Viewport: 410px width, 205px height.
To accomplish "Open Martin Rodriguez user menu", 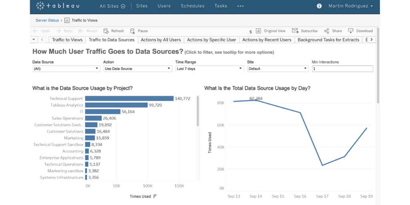I will 351,6.
